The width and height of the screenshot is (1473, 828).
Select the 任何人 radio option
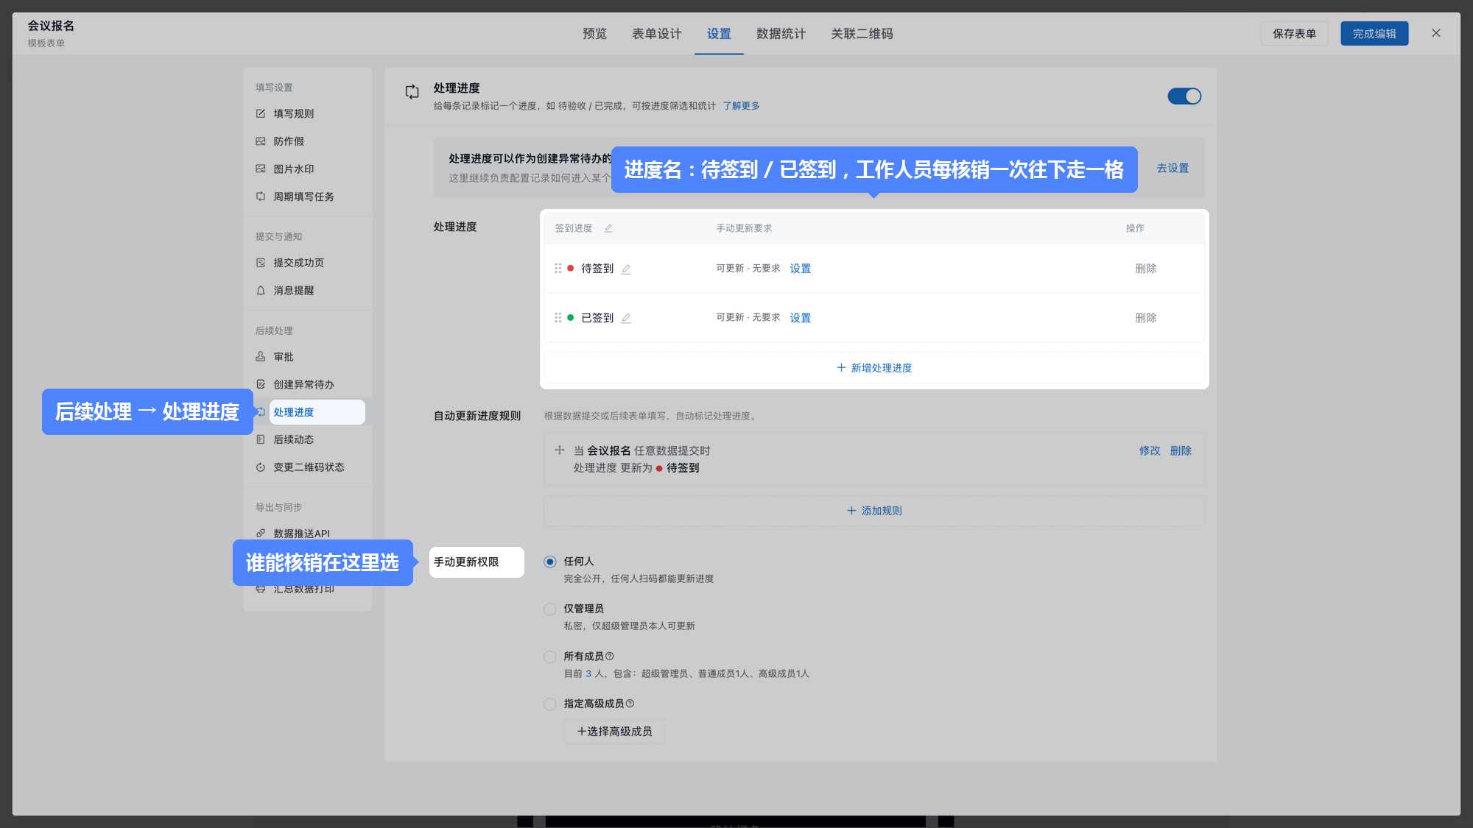pos(549,562)
